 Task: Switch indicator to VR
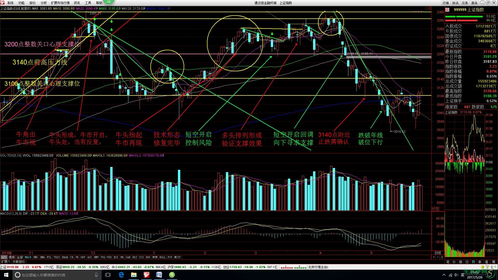point(77,257)
